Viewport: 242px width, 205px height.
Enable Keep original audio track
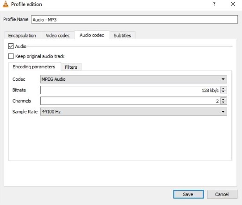click(x=11, y=56)
